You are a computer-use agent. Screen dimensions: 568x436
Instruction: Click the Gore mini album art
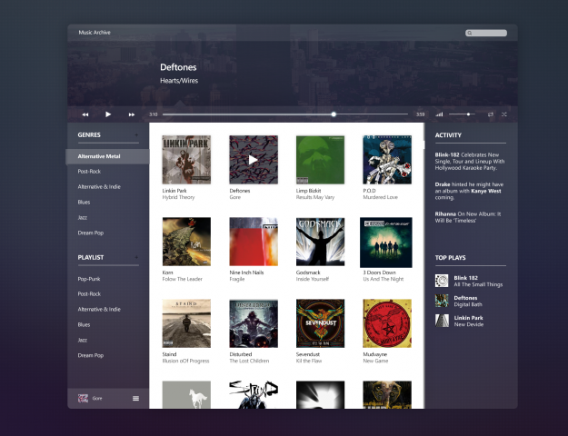83,399
